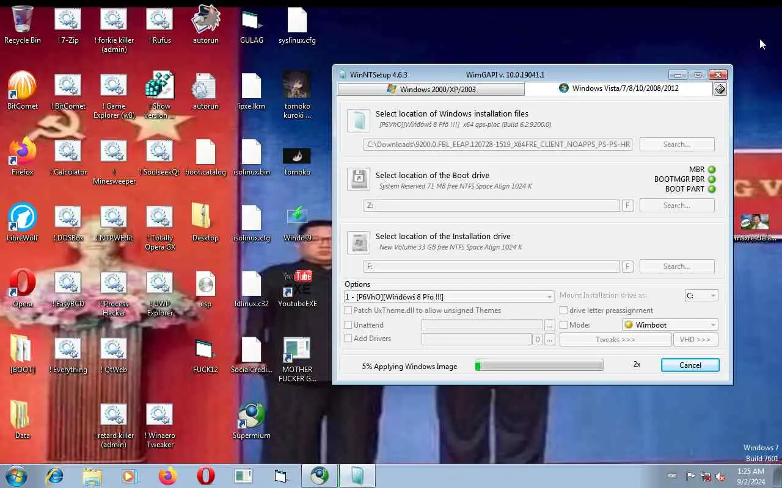782x488 pixels.
Task: Select the [BOOT] folder on desktop
Action: click(23, 355)
